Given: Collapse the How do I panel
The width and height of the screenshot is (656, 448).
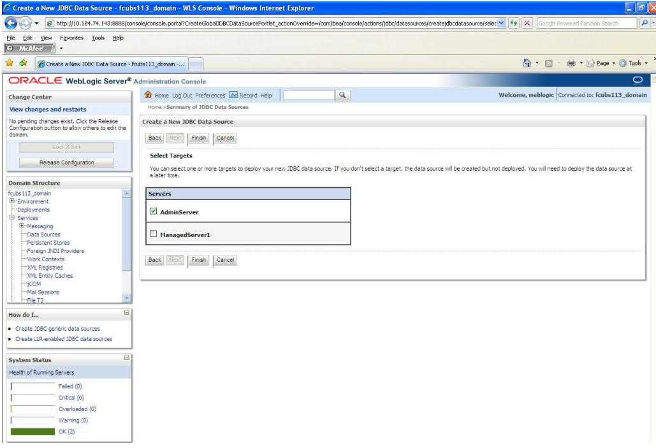Looking at the screenshot, I should click(x=127, y=312).
